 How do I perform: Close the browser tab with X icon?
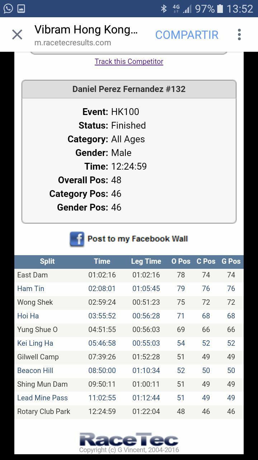(17, 35)
